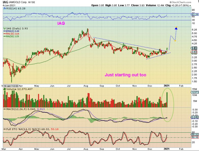The height and width of the screenshot is (151, 199).
Task: Click the 50.18 stochastic tag on the right axis
Action: pos(195,138)
